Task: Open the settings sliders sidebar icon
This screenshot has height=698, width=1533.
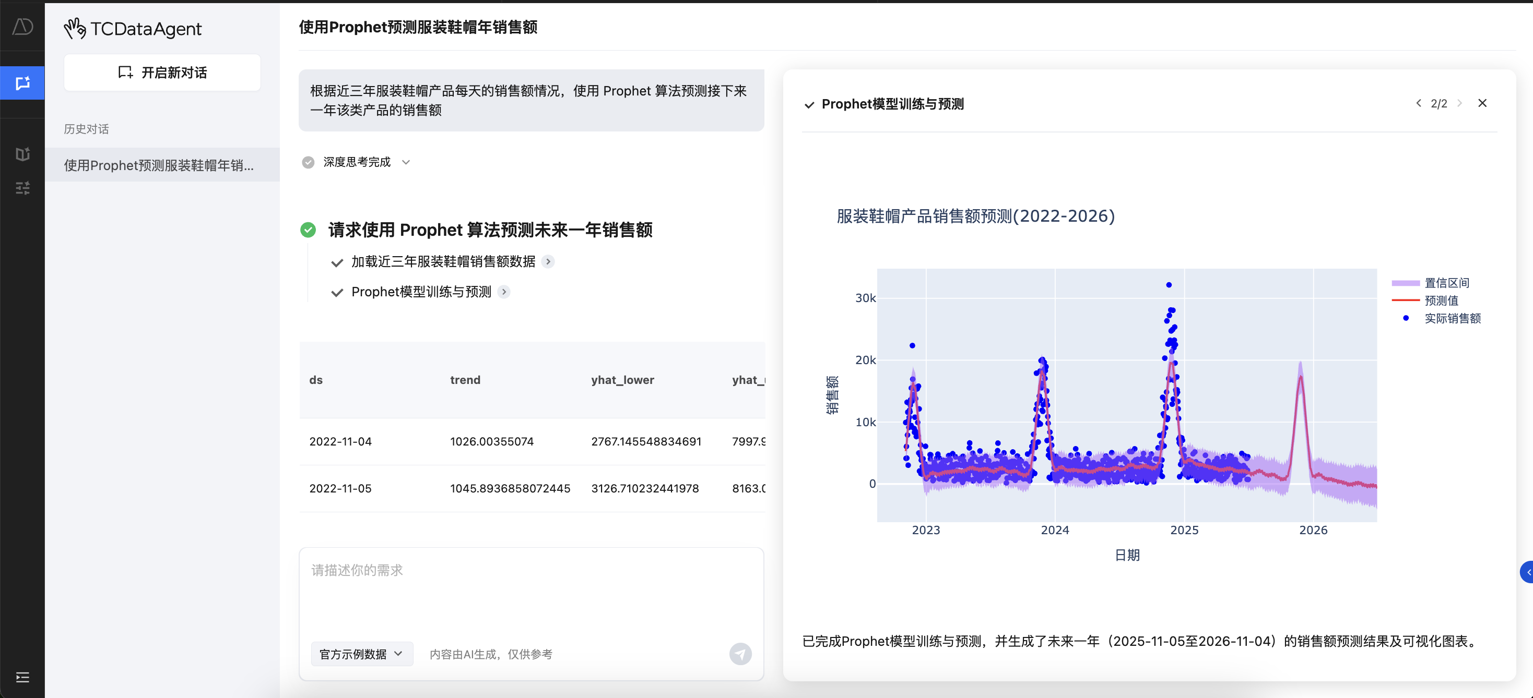Action: 22,188
